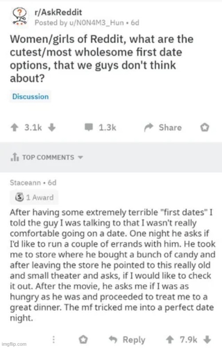Reply to Staceann's comment
Image resolution: width=222 pixels, height=348 pixels.
(x=127, y=340)
